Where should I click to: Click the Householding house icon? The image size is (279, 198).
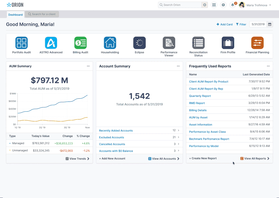coord(110,43)
